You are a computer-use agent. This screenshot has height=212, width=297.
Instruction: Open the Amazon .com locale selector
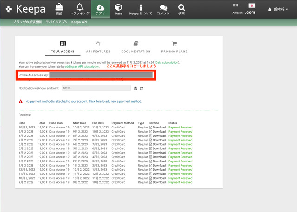tap(250, 13)
